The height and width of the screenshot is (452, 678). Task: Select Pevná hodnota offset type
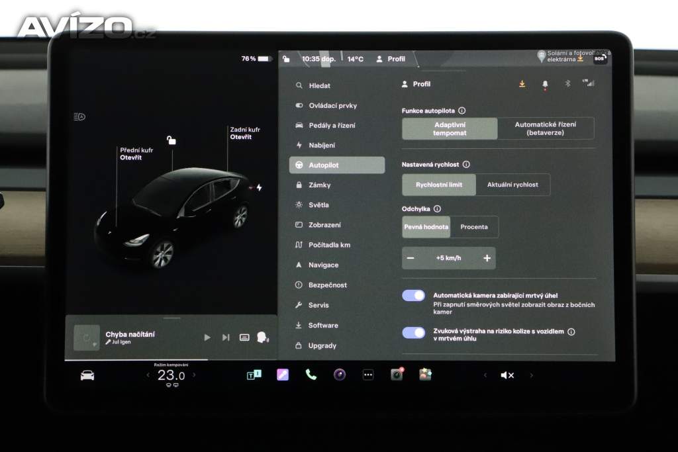click(x=426, y=227)
